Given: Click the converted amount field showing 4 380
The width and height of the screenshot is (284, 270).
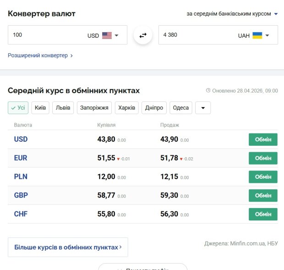Looking at the screenshot, I should 195,35.
